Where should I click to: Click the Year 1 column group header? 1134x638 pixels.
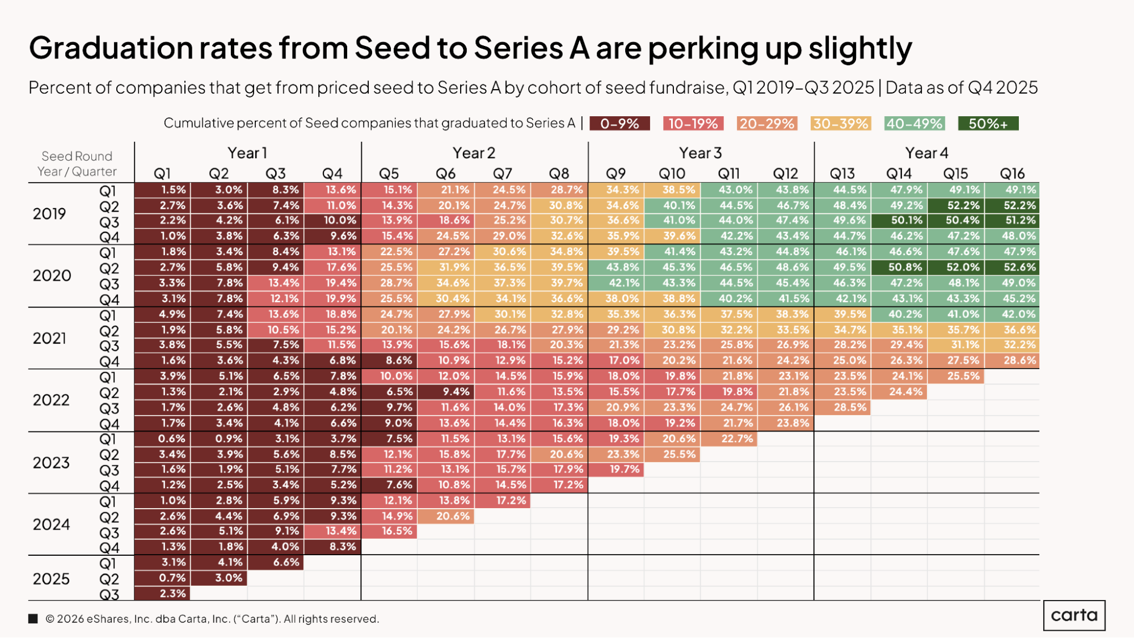[247, 153]
